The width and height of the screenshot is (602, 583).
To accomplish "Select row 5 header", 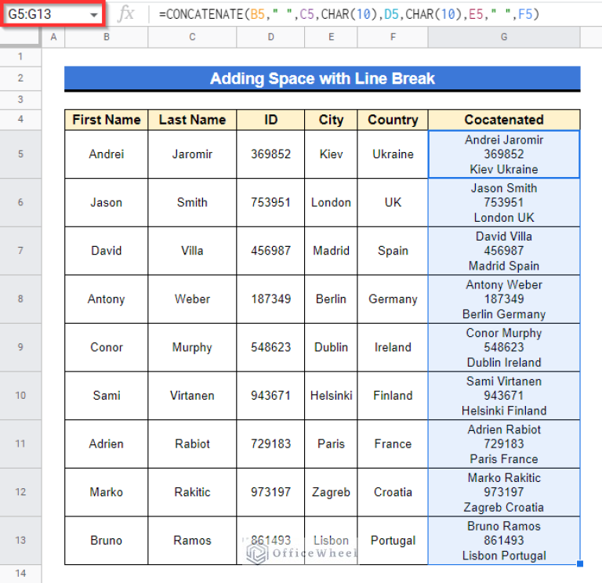I will [x=21, y=154].
